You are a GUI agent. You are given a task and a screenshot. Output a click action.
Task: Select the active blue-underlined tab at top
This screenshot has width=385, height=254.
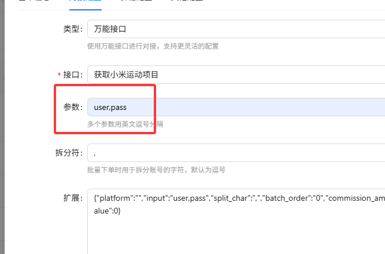(x=85, y=2)
